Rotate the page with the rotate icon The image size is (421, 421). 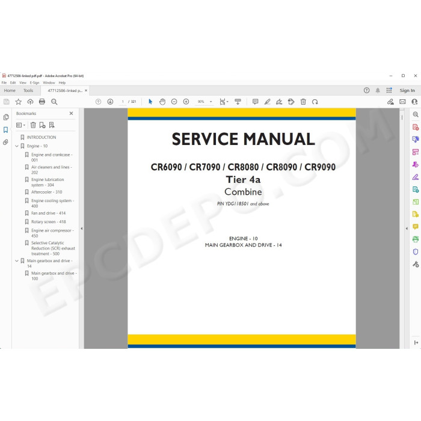pyautogui.click(x=315, y=102)
